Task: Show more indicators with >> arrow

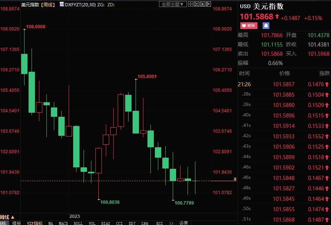Action: 171,223
